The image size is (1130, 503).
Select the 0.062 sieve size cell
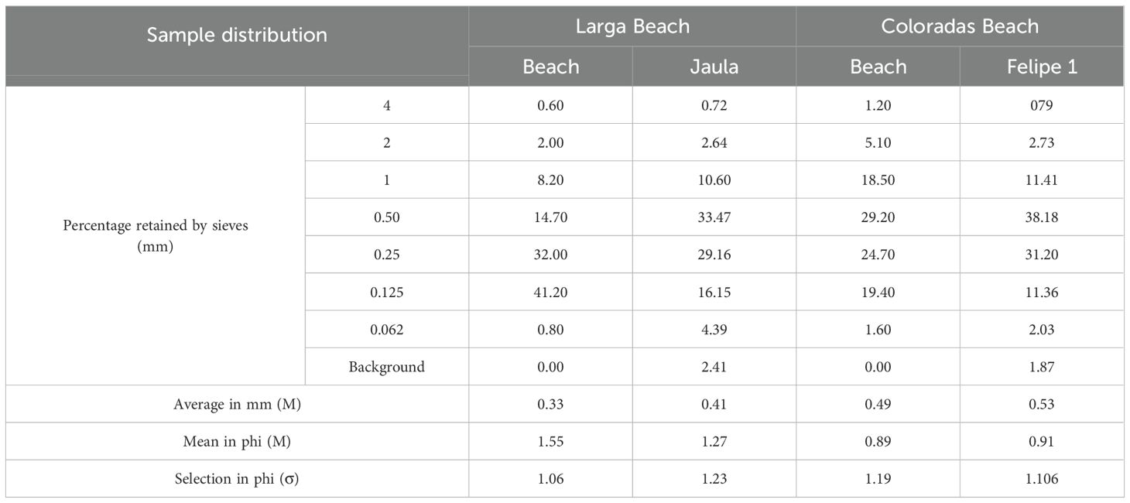click(x=386, y=330)
